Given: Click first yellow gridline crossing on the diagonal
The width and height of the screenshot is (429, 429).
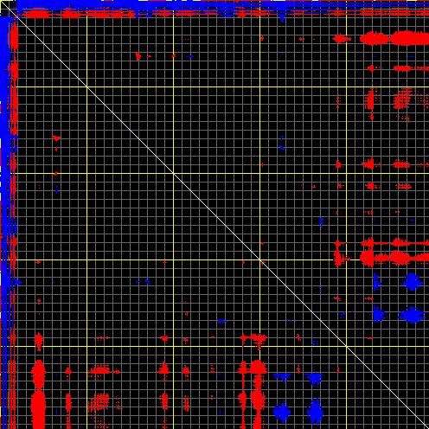Looking at the screenshot, I should click(86, 86).
